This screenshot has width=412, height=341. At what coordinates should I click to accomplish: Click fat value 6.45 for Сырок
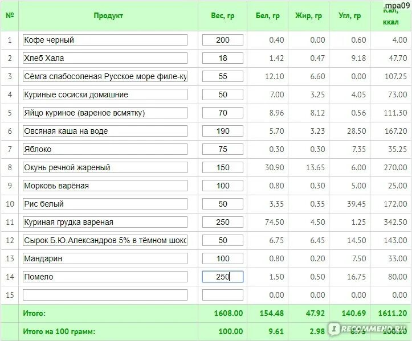317,240
